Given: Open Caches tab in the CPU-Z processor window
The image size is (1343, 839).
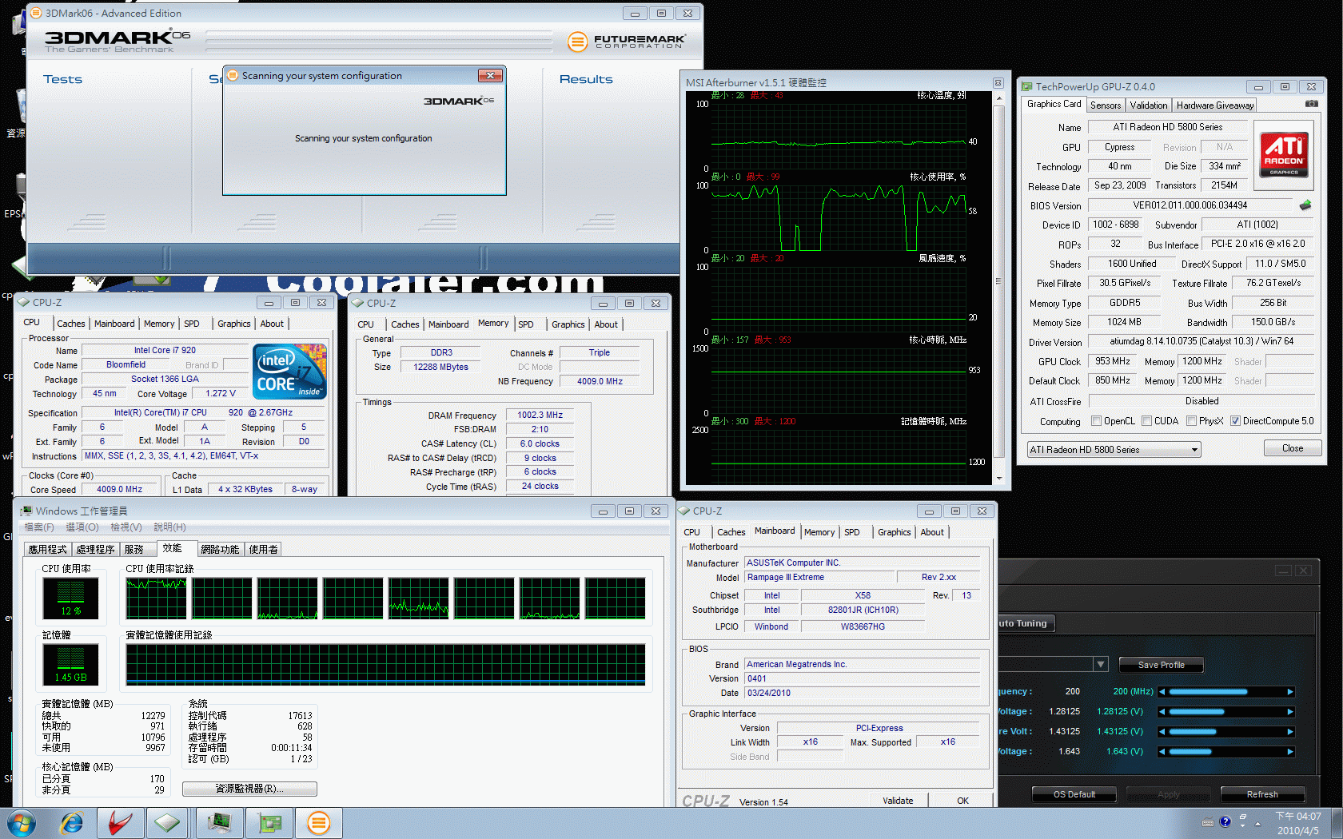Looking at the screenshot, I should pos(70,324).
